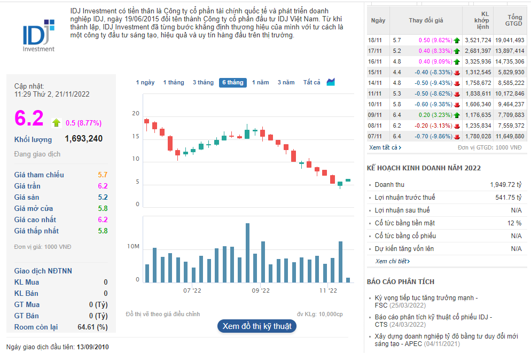Click the Lợi nhuận trước thuế value 541.75 tỷ
The width and height of the screenshot is (531, 353).
509,197
